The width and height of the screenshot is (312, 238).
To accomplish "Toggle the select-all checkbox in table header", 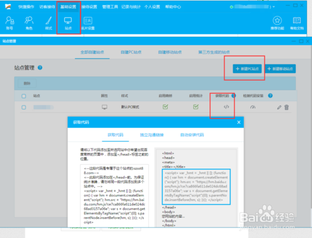I will click(24, 96).
